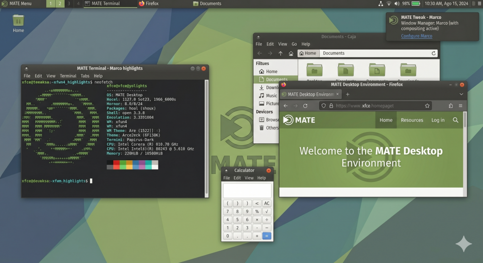Click the Firefox page vertical scrollbar

pyautogui.click(x=465, y=120)
